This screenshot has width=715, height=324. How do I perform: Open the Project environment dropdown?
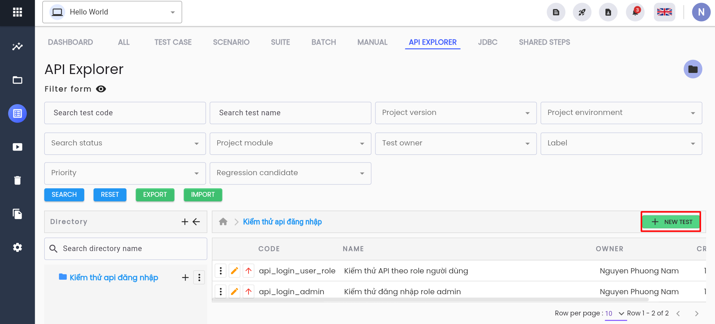click(621, 113)
